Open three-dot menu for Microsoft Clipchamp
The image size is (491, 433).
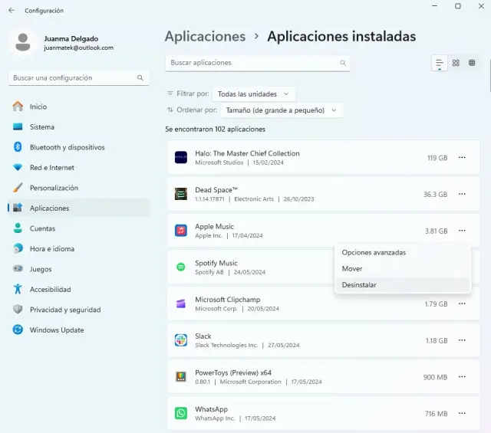point(462,304)
